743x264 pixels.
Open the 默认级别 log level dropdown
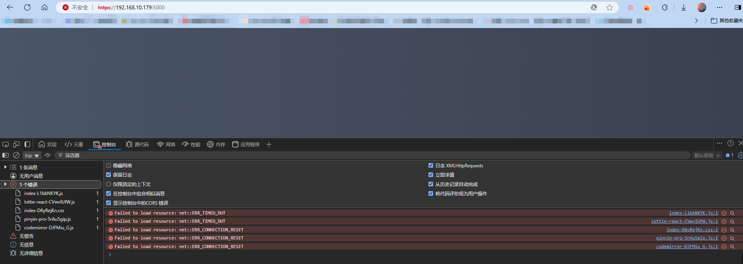pyautogui.click(x=707, y=155)
